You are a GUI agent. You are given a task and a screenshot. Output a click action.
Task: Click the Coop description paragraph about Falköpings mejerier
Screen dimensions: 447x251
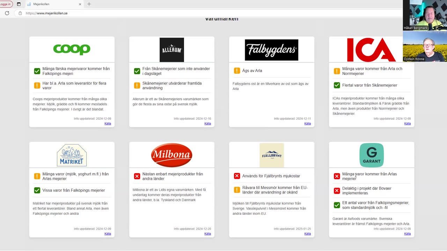click(71, 104)
